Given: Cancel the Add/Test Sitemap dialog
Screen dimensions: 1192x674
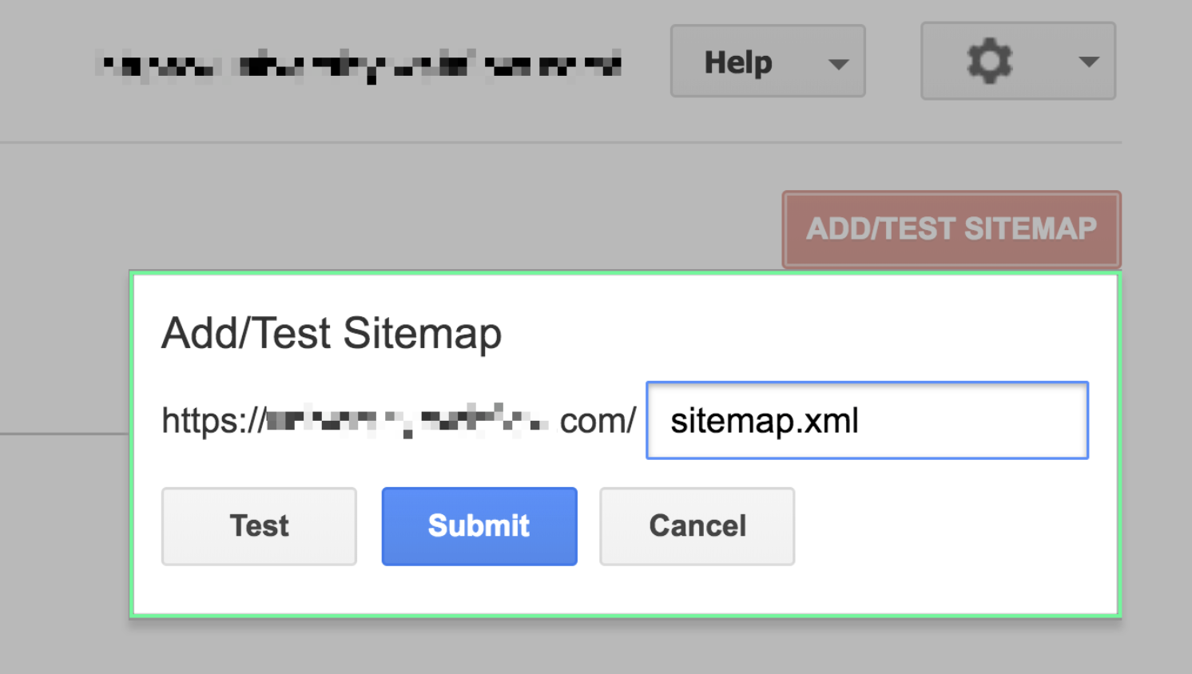Looking at the screenshot, I should tap(697, 526).
